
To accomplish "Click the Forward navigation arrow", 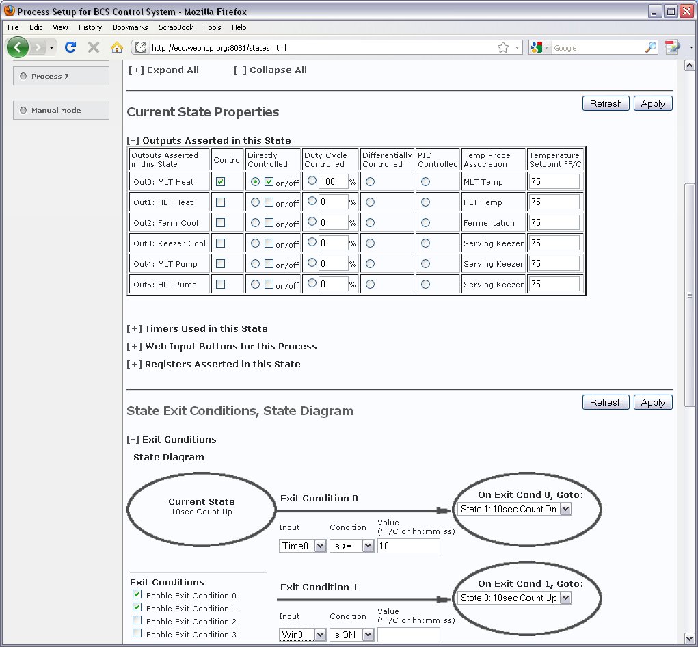I will [x=39, y=47].
